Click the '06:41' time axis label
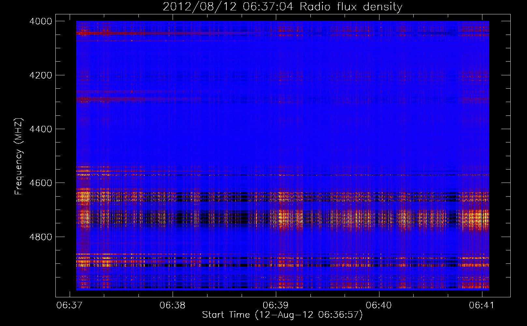This screenshot has height=326, width=527. coord(482,305)
